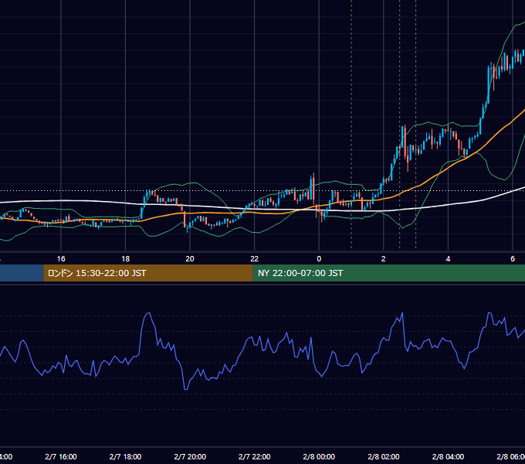This screenshot has width=525, height=464.
Task: Click the 0 hour axis label
Action: pos(319,258)
